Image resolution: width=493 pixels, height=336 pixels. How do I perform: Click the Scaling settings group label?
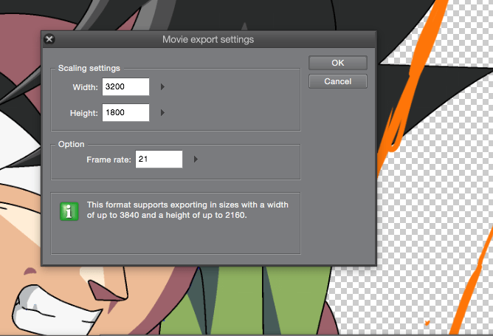tap(89, 68)
